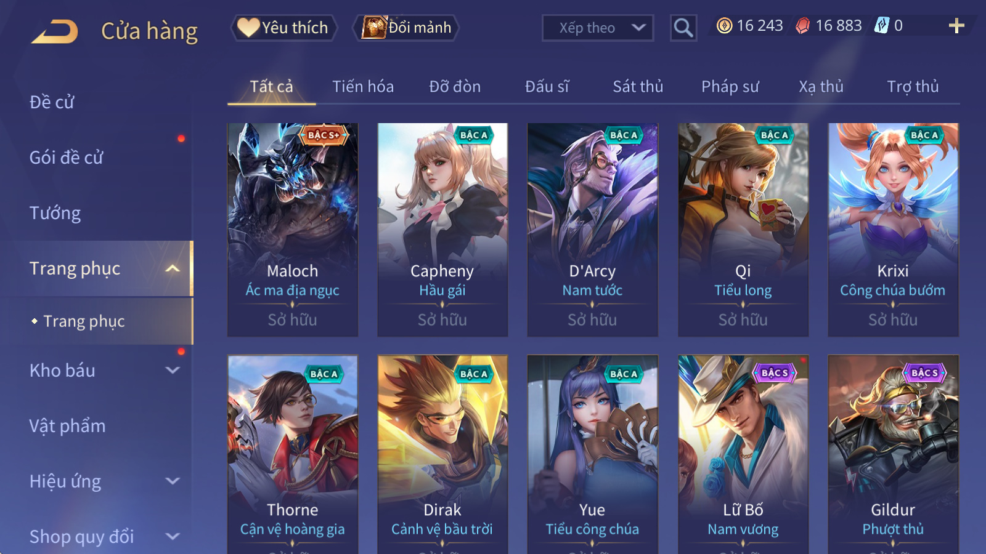Click the plus icon to add currency
This screenshot has height=554, width=986.
(956, 26)
